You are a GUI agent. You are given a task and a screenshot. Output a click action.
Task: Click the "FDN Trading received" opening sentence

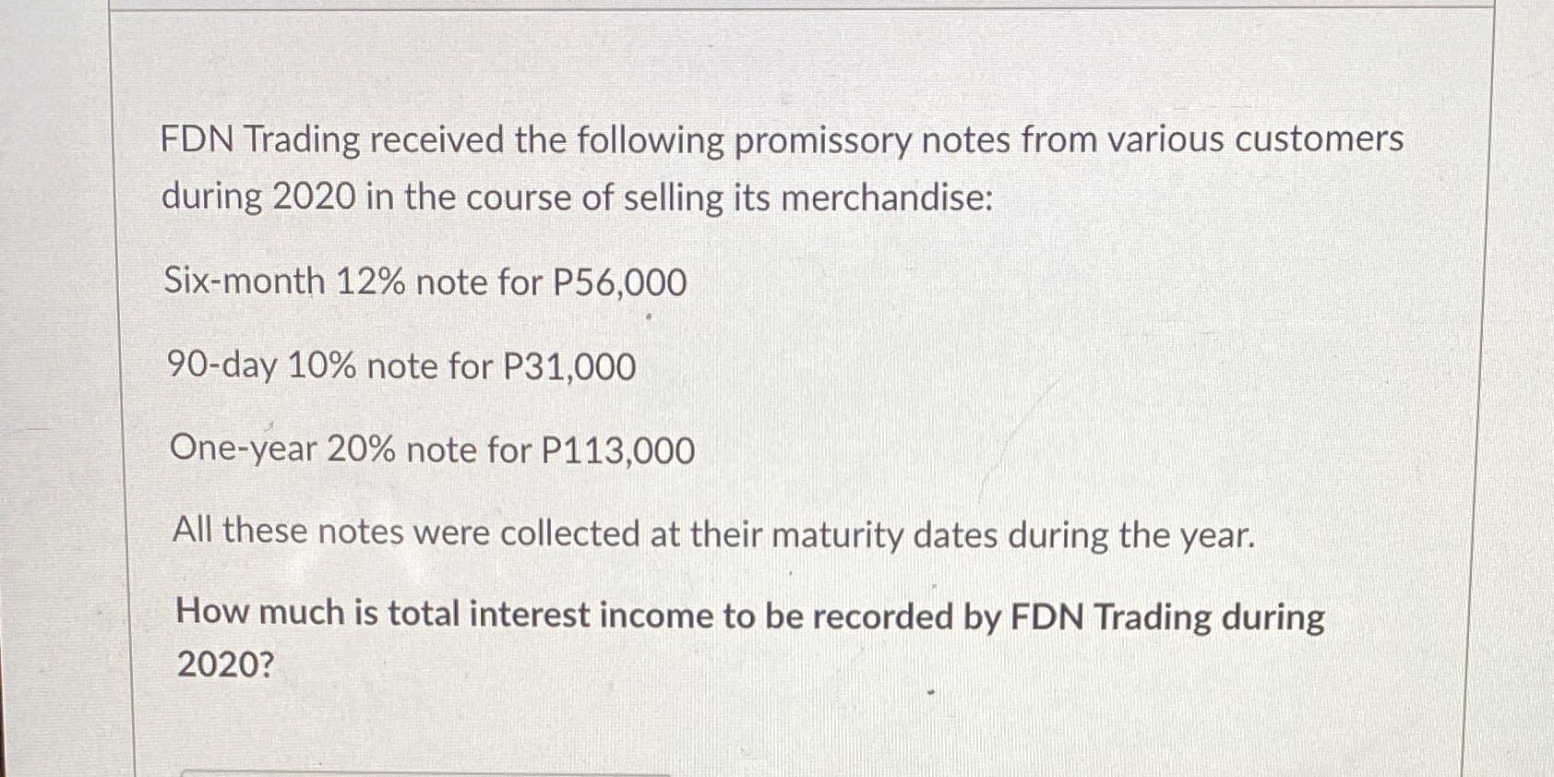tap(782, 140)
